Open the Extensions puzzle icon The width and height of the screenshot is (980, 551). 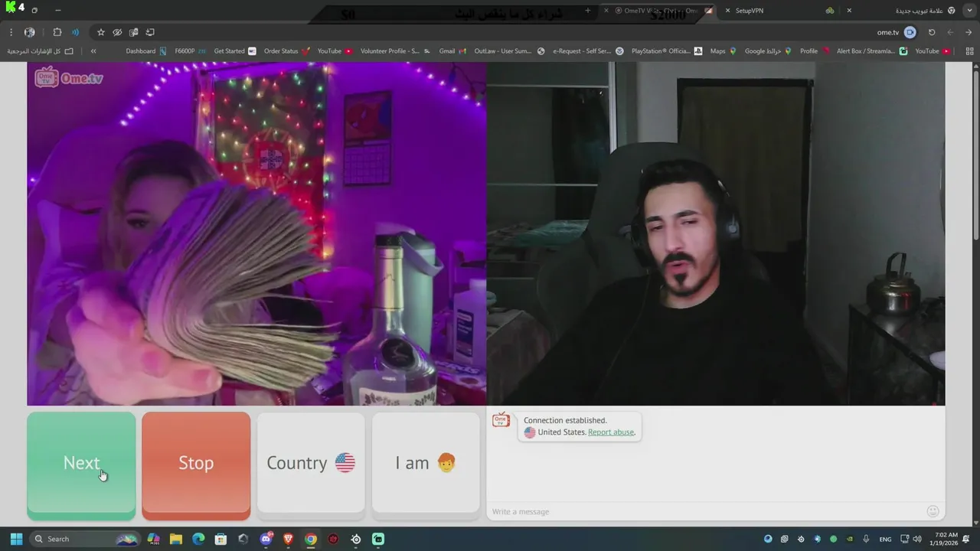pyautogui.click(x=57, y=32)
